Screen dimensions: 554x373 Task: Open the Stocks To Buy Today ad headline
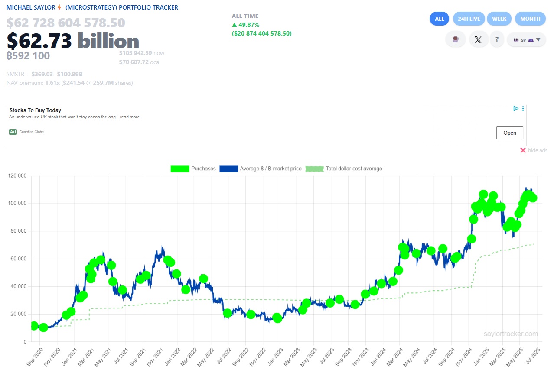[x=35, y=110]
